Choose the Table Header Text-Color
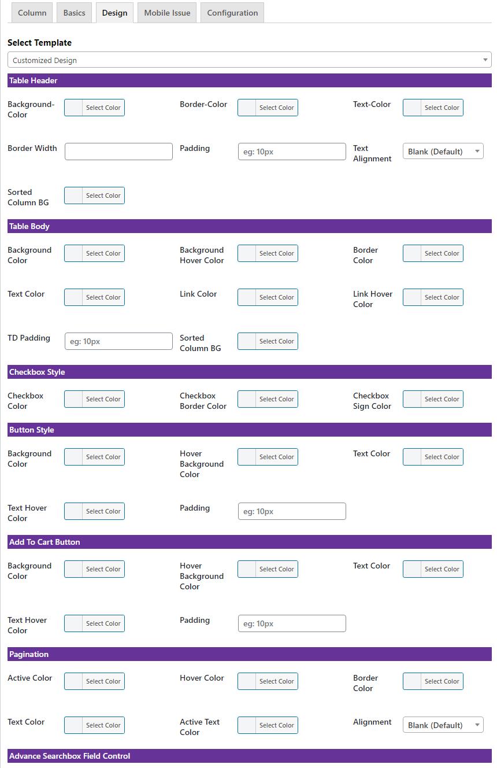This screenshot has height=768, width=497. point(433,108)
